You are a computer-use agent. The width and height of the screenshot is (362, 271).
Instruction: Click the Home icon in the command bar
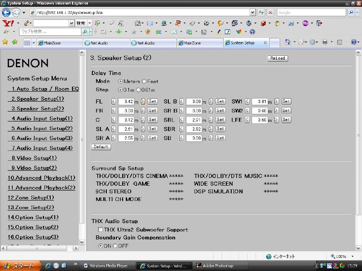288,42
